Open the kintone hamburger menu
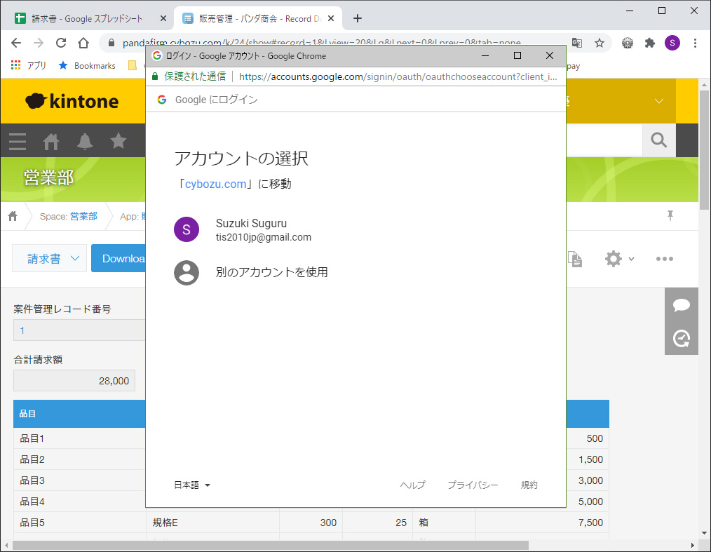 pyautogui.click(x=18, y=141)
